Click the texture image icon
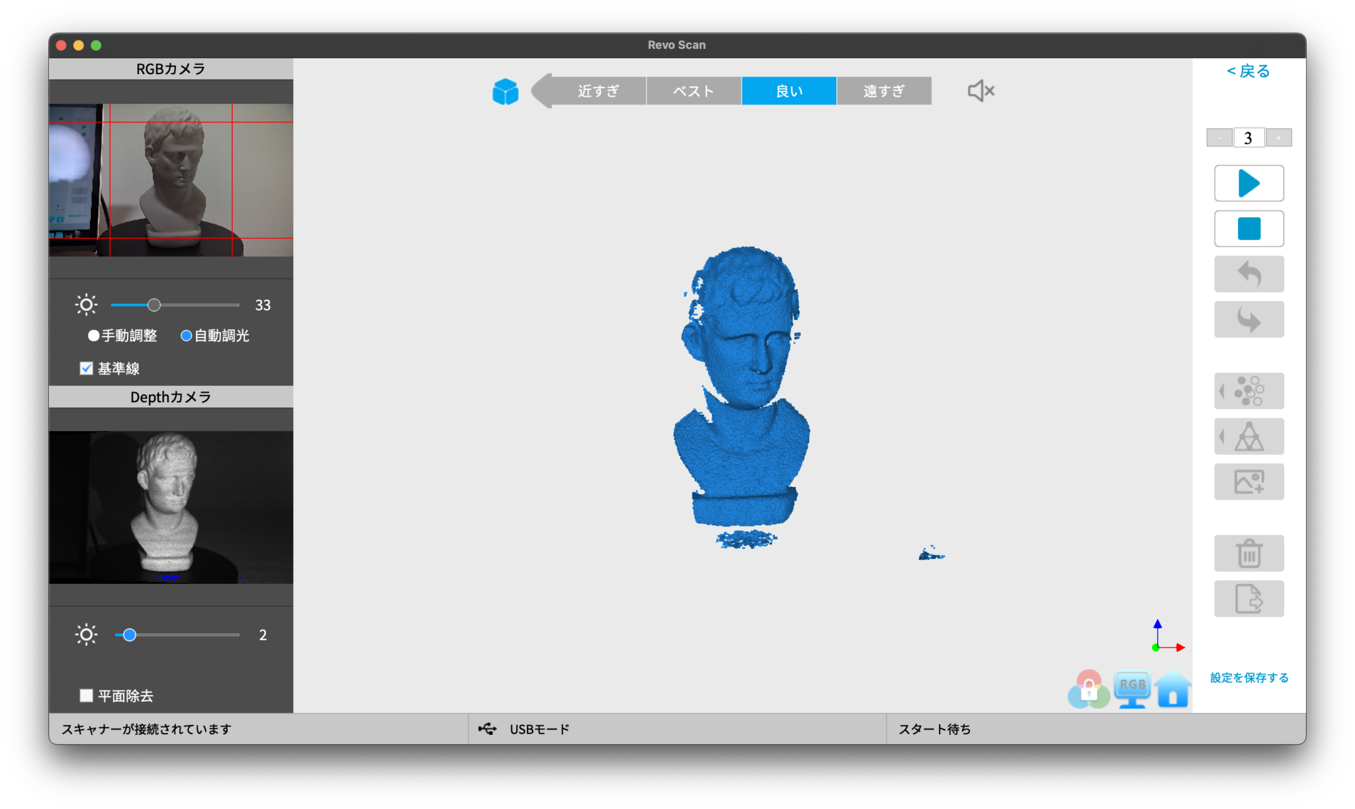 (1248, 482)
